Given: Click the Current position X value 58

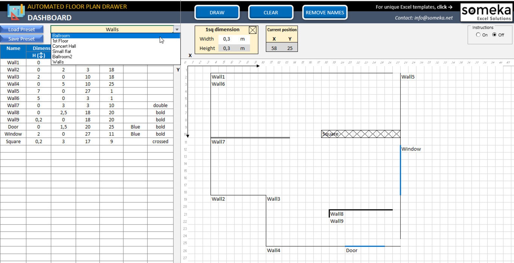Looking at the screenshot, I should [x=274, y=48].
